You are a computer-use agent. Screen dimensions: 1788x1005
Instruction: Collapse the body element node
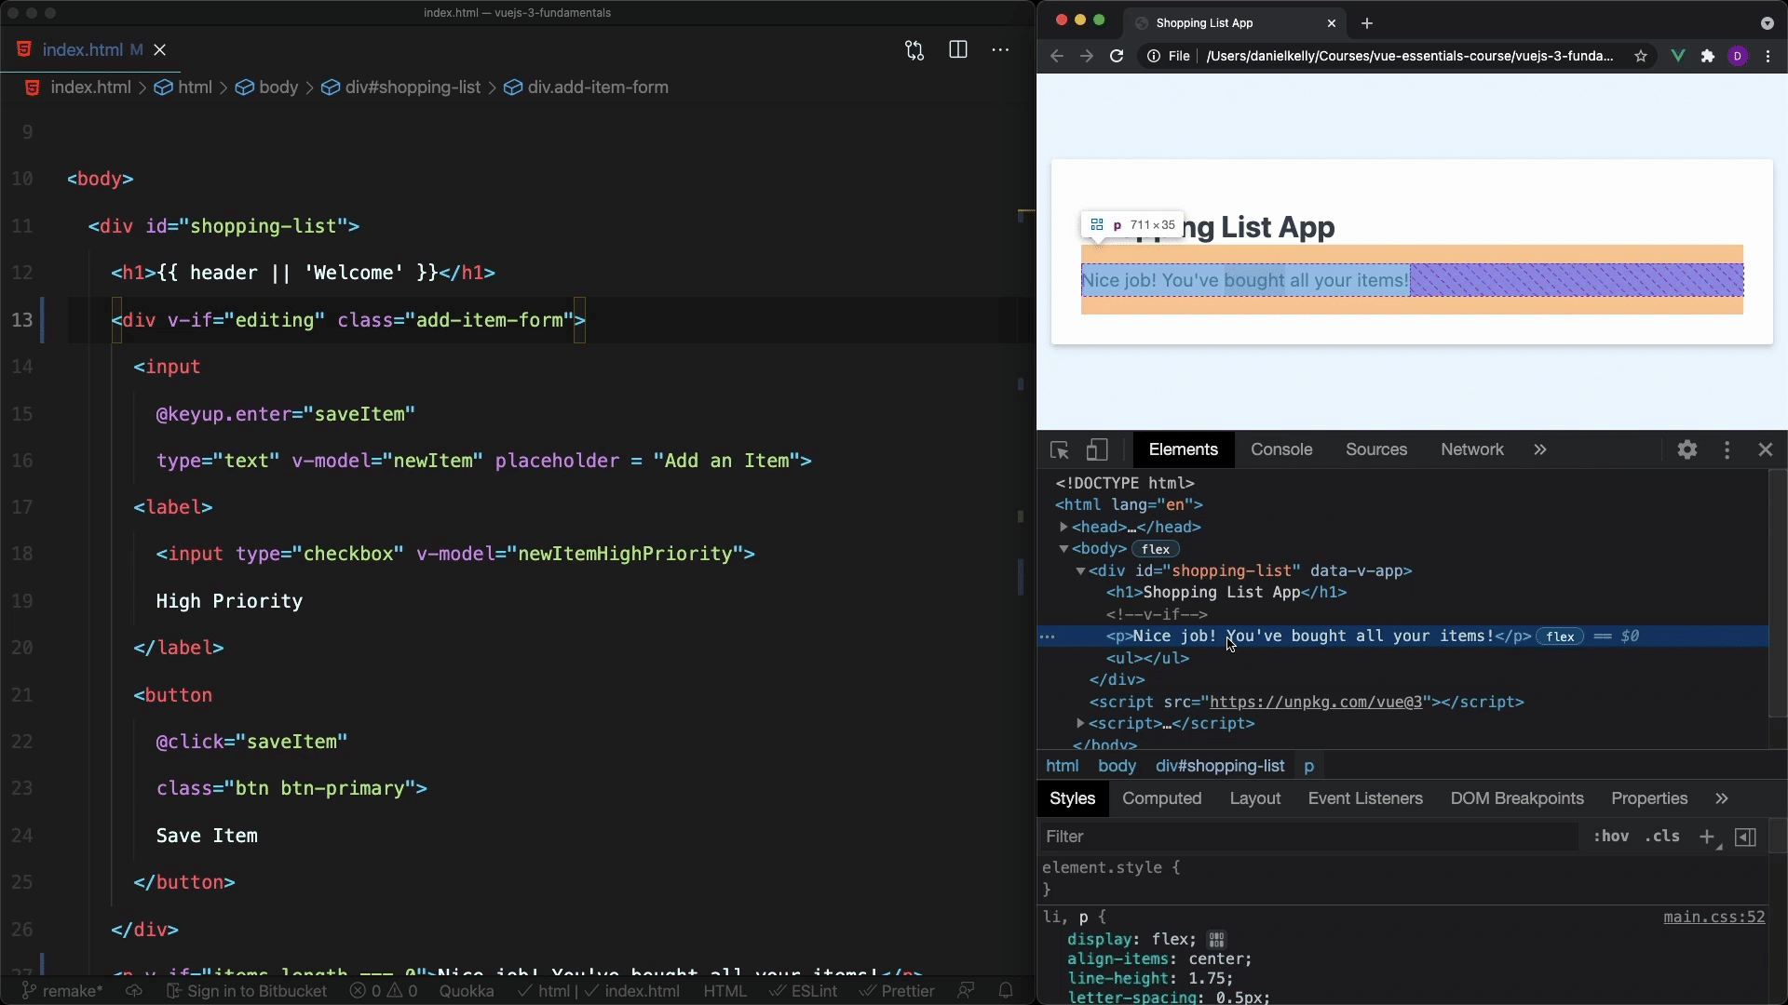pos(1063,549)
